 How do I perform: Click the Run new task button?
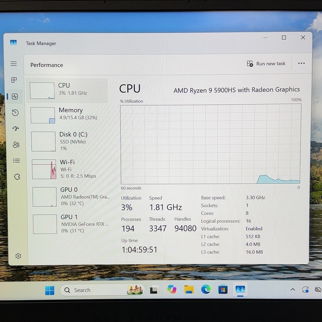tap(266, 64)
